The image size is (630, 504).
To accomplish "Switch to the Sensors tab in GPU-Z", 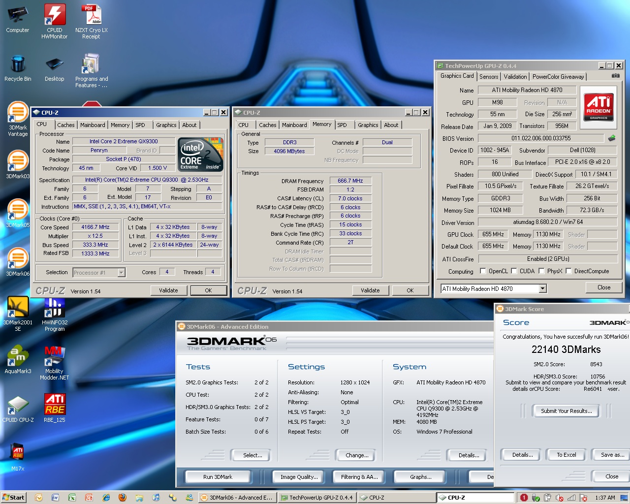I will pos(489,77).
